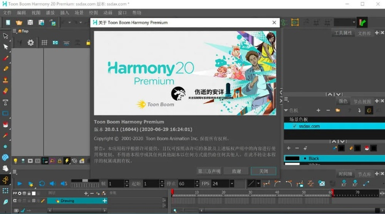This screenshot has height=214, width=385.
Task: Click the 关闭 button in About dialog
Action: tap(263, 171)
